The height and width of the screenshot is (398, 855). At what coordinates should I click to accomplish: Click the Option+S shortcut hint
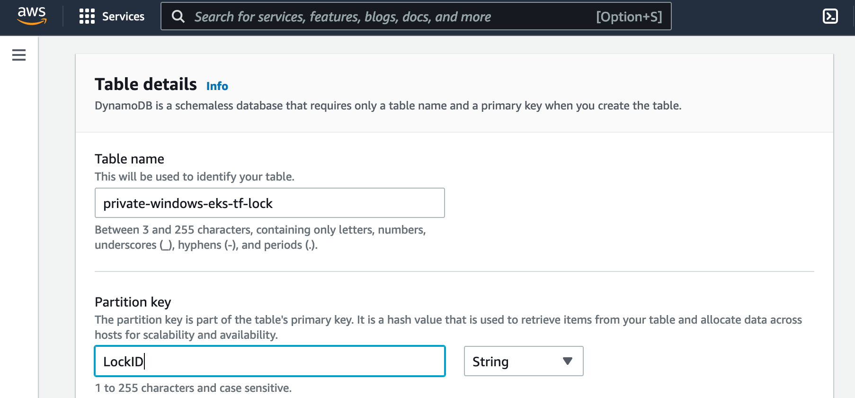coord(629,17)
